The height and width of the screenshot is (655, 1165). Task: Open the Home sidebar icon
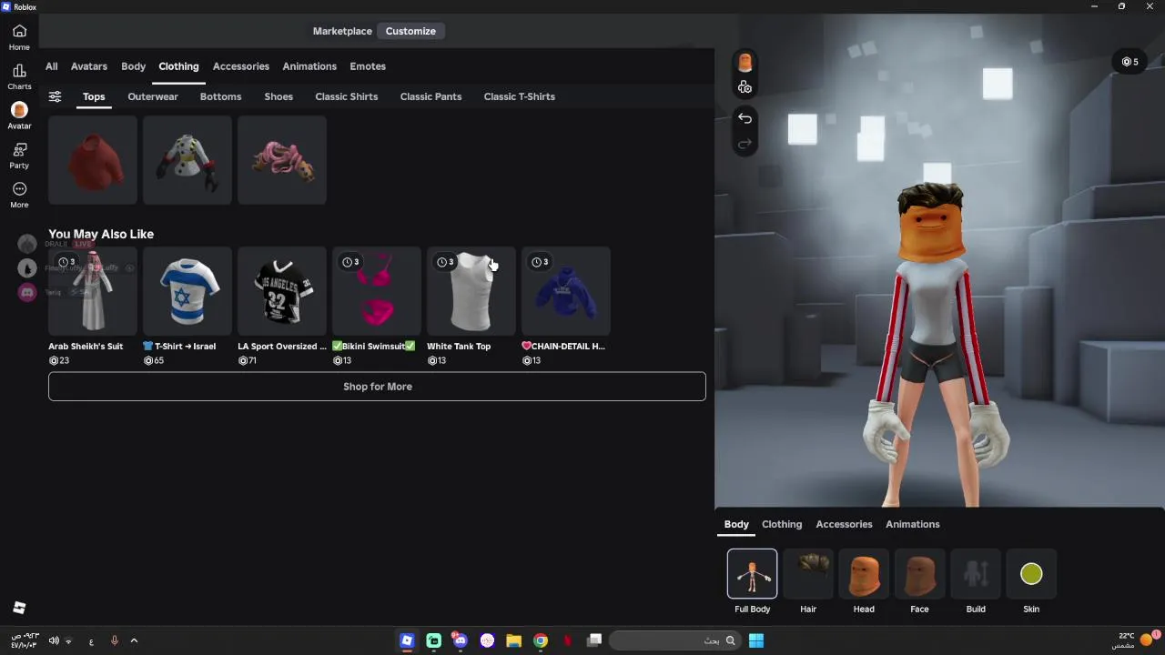(x=19, y=36)
